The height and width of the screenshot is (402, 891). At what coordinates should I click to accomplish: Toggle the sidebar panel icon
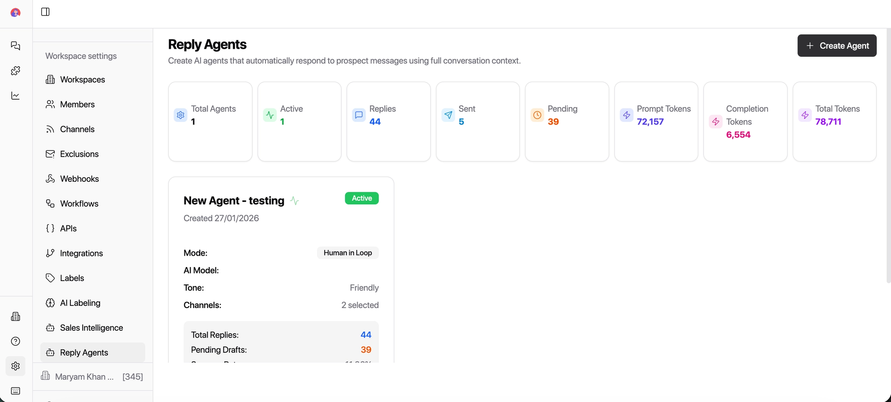coord(45,12)
